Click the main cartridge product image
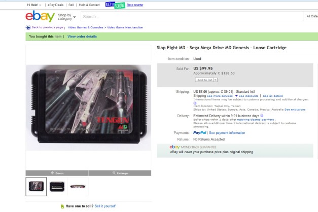 (88, 108)
